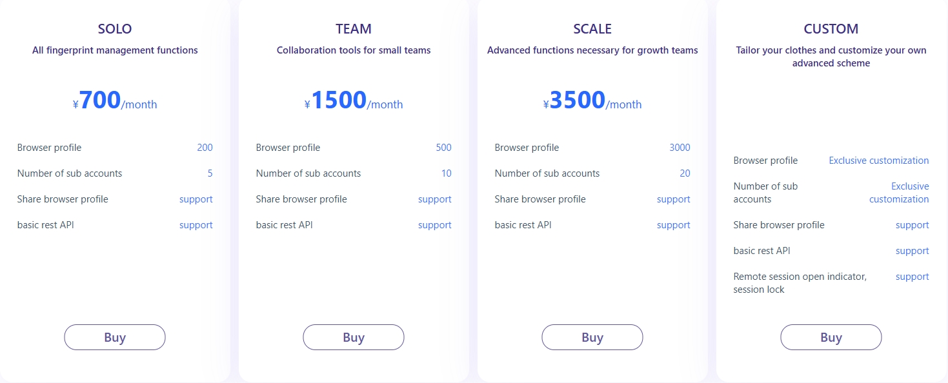
Task: Click TEAM basic rest API support
Action: pos(434,225)
